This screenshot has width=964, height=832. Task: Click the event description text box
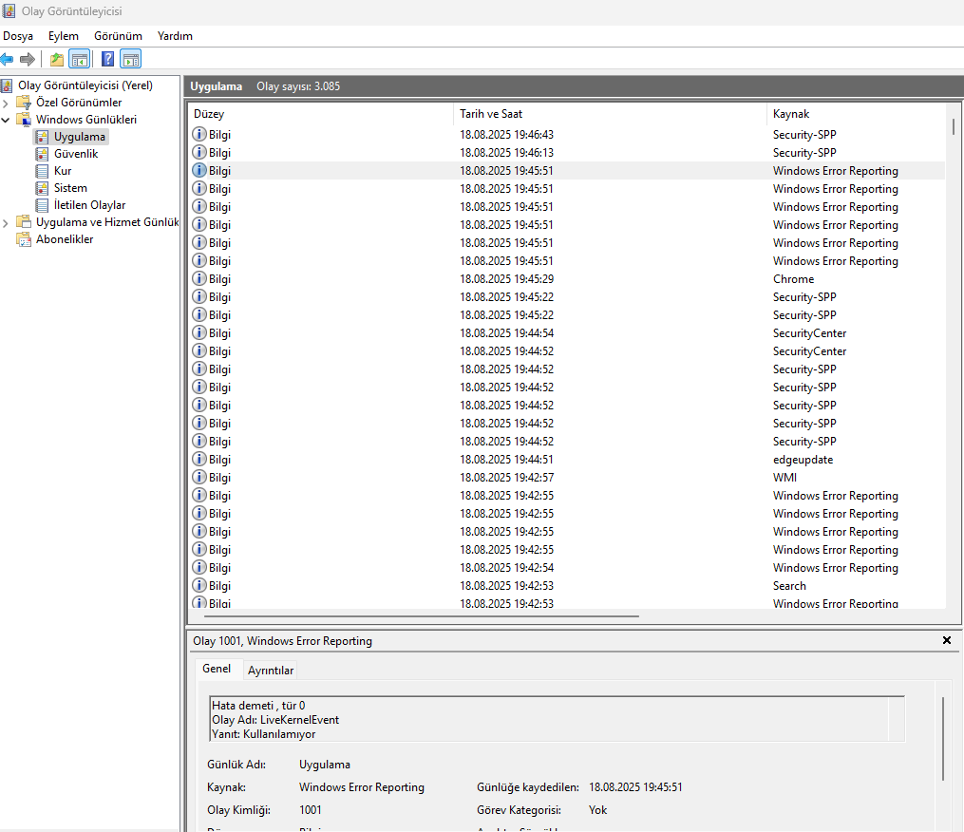point(557,720)
